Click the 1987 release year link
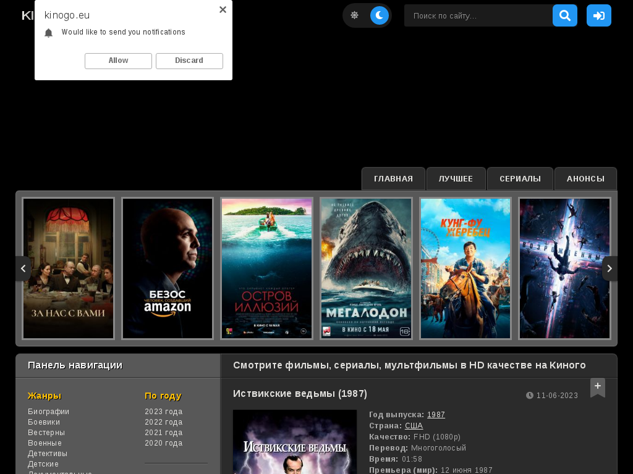Image resolution: width=633 pixels, height=474 pixels. (x=436, y=415)
